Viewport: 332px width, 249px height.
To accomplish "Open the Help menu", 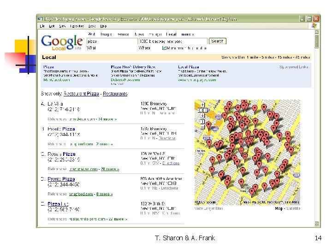I will pos(103,26).
